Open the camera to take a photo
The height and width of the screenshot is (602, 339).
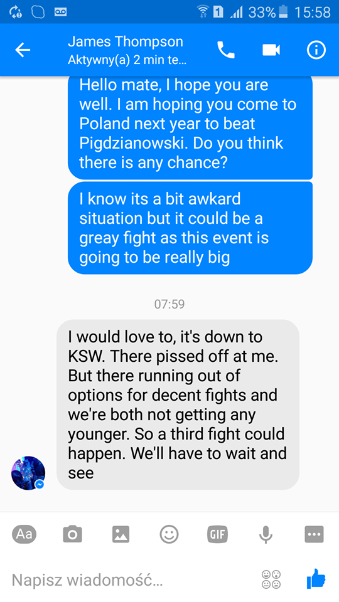coord(72,534)
